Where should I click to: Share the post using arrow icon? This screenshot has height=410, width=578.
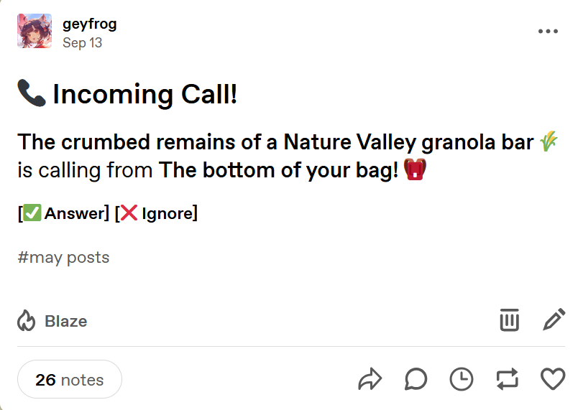coord(370,379)
